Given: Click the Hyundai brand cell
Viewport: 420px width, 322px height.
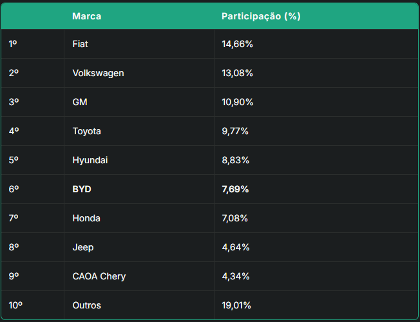Looking at the screenshot, I should (90, 160).
